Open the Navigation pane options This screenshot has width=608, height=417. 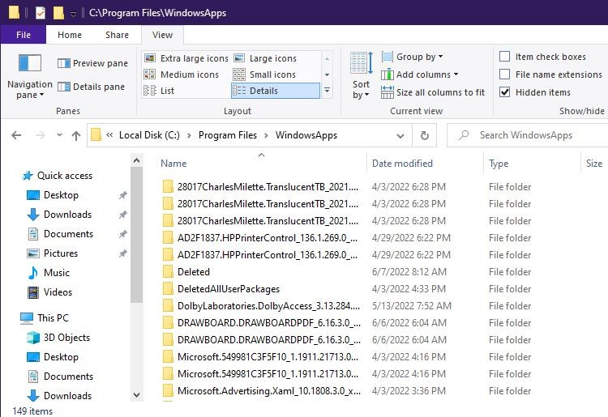pos(30,77)
